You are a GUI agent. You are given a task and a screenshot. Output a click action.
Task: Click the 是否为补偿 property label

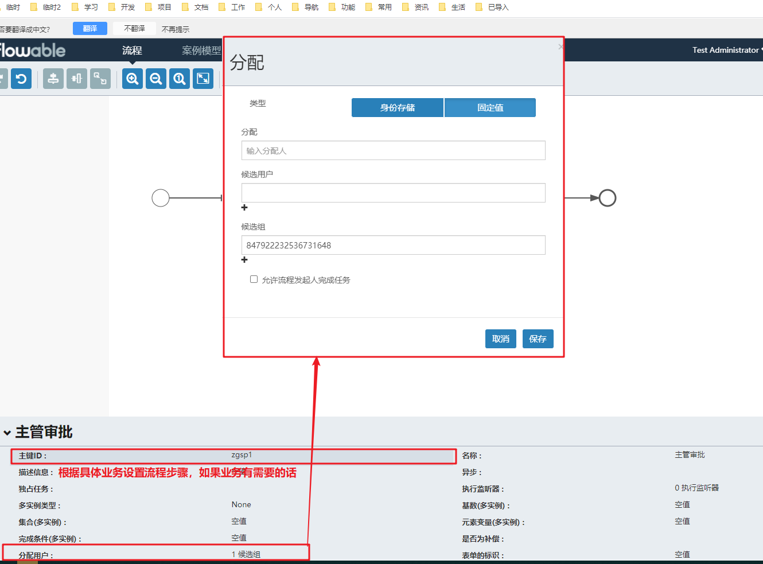[483, 539]
